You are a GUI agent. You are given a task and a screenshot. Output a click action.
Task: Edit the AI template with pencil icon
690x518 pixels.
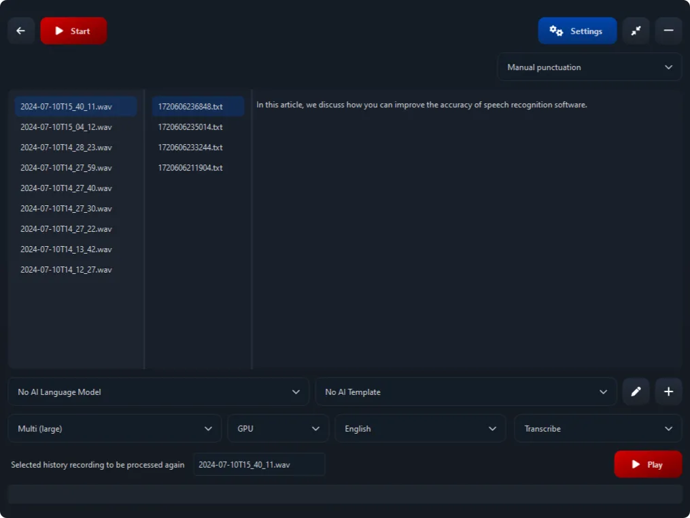(x=636, y=392)
